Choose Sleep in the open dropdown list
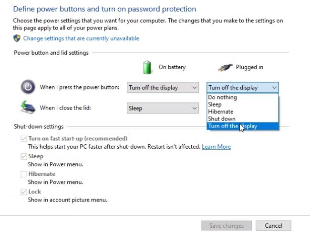 pos(243,104)
